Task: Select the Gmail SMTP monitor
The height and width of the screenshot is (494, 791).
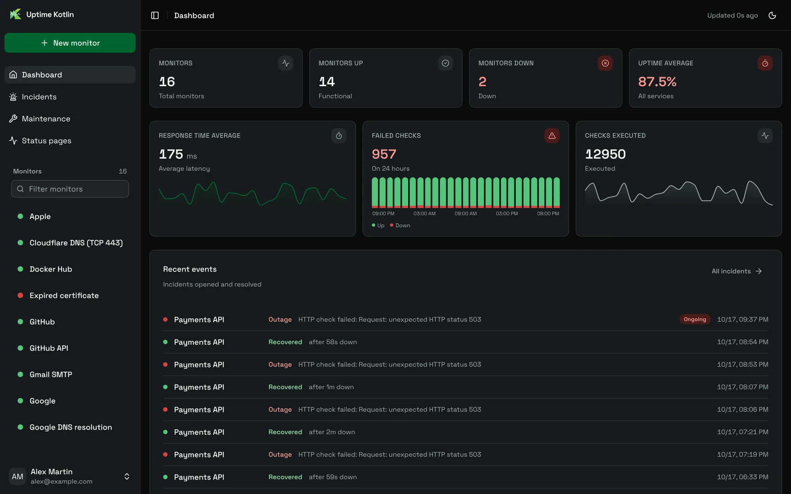Action: 70,374
